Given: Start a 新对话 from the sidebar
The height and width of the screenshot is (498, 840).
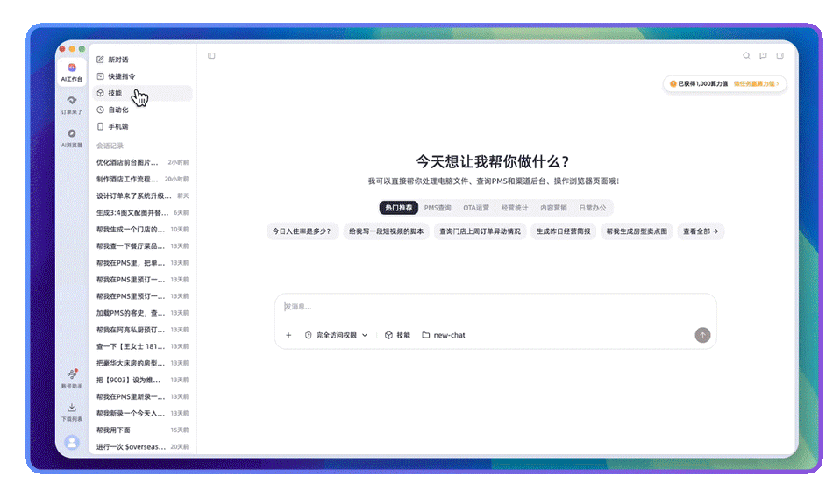Looking at the screenshot, I should (x=142, y=60).
